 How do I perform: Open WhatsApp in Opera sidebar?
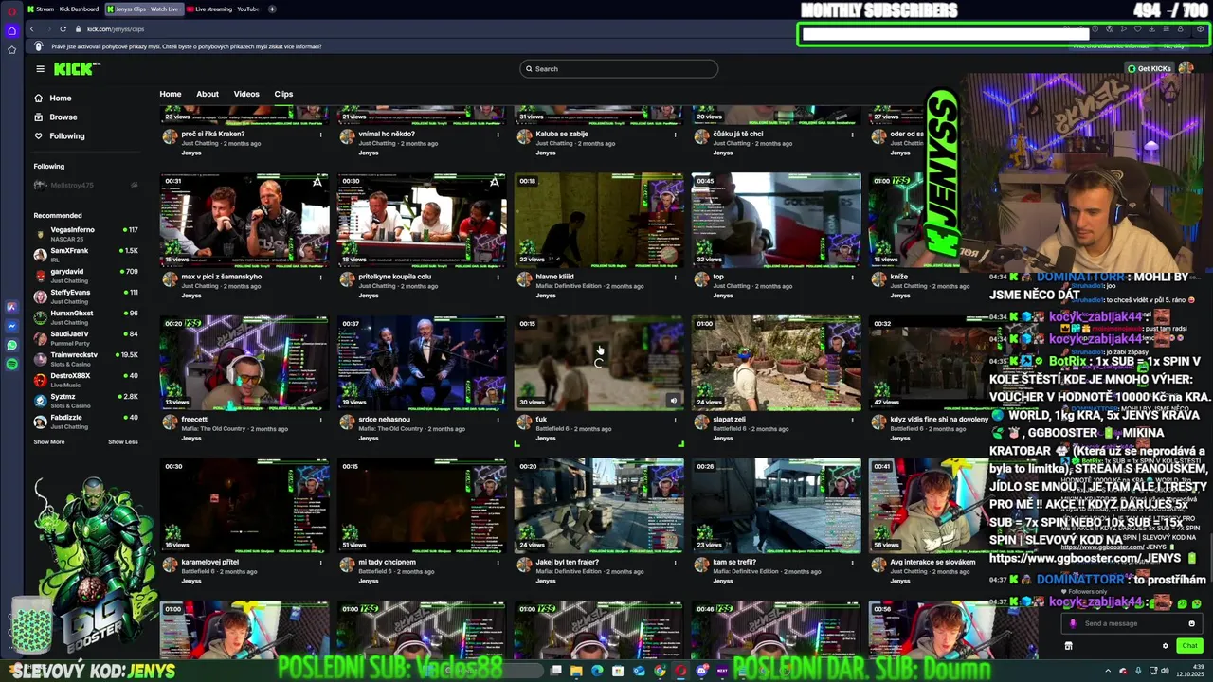(x=11, y=345)
